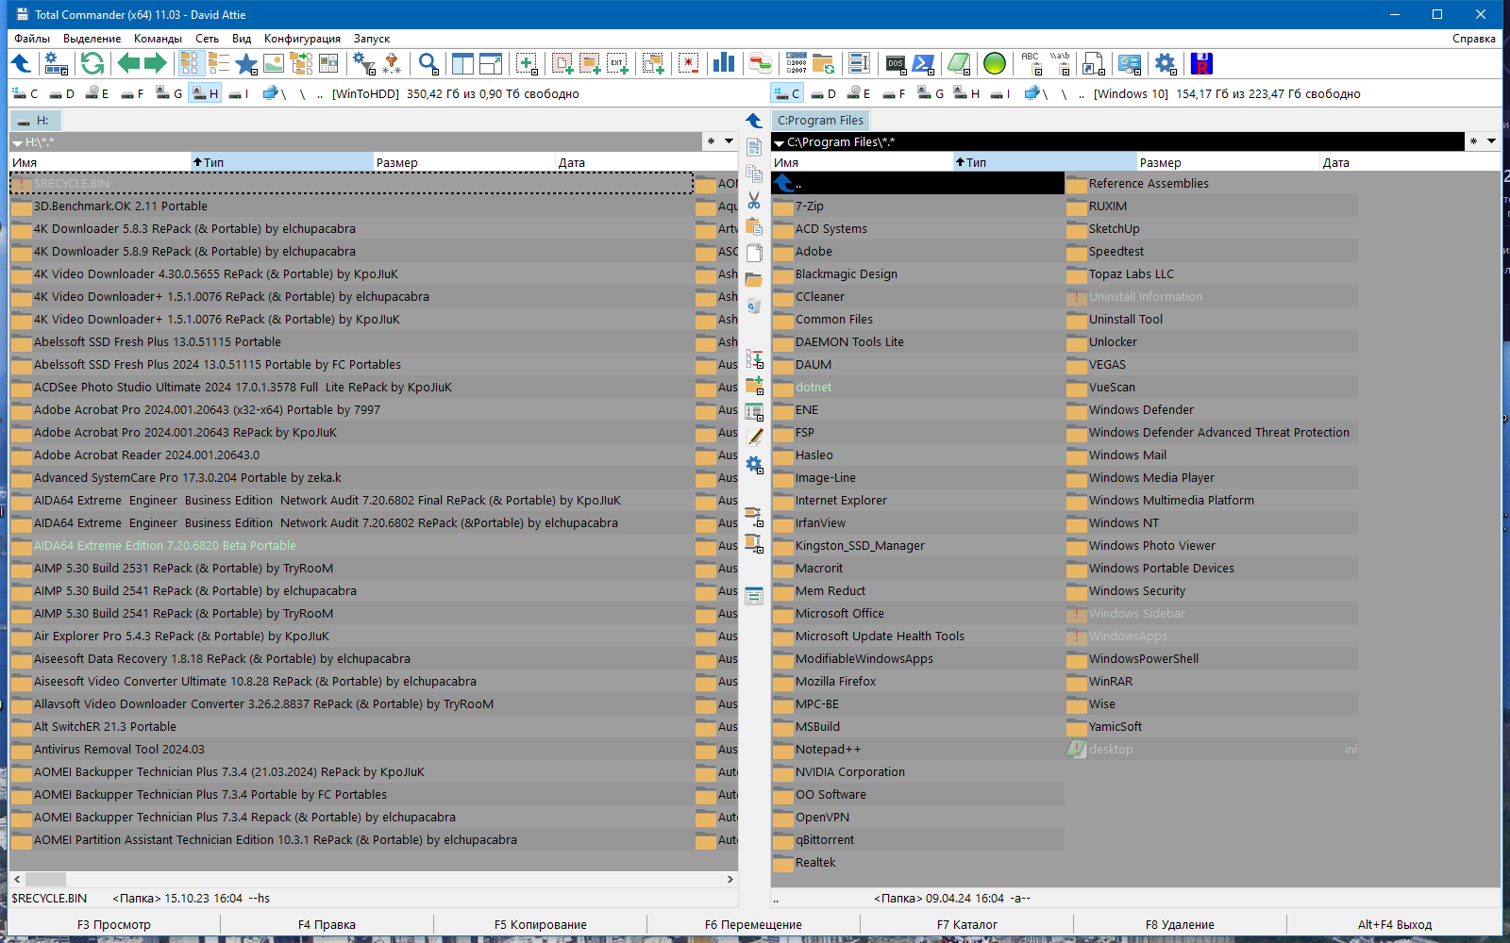
Task: Toggle thumbnail picture view mode
Action: tap(274, 64)
